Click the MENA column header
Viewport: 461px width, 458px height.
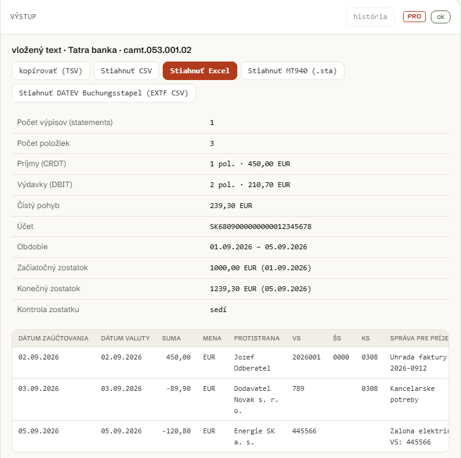pos(212,338)
